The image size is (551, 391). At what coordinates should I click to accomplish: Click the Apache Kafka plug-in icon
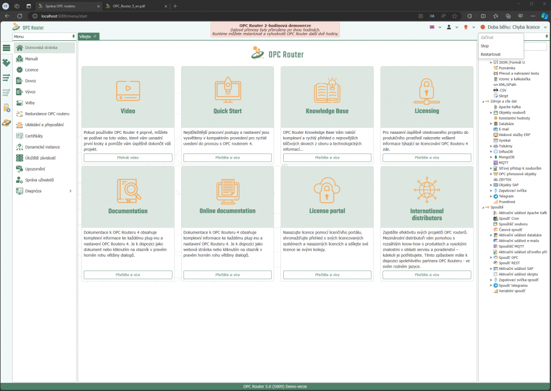pyautogui.click(x=495, y=107)
